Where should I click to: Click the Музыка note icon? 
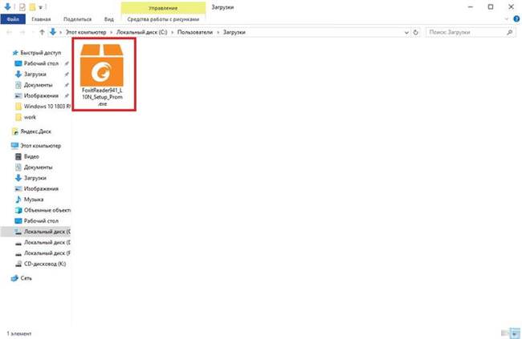(x=18, y=200)
